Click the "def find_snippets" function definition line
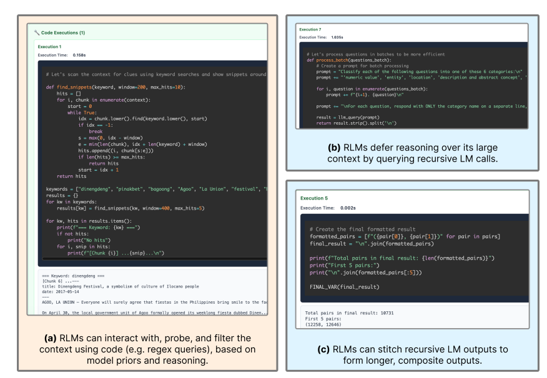 click(116, 87)
